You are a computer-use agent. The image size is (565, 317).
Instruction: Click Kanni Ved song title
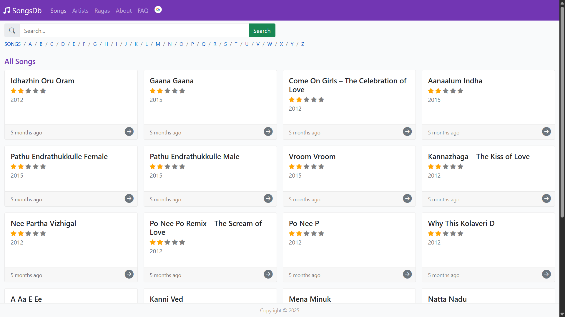[x=166, y=299]
